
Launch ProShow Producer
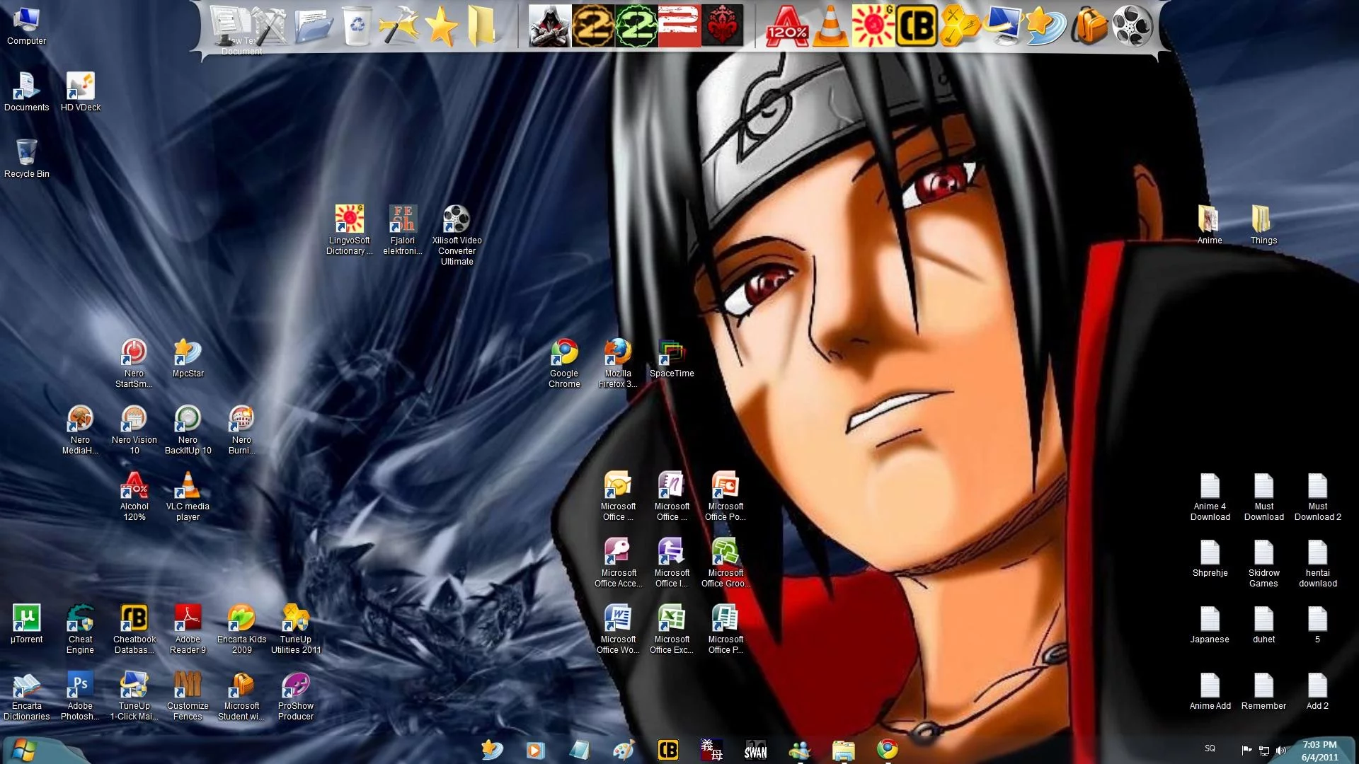click(x=295, y=695)
